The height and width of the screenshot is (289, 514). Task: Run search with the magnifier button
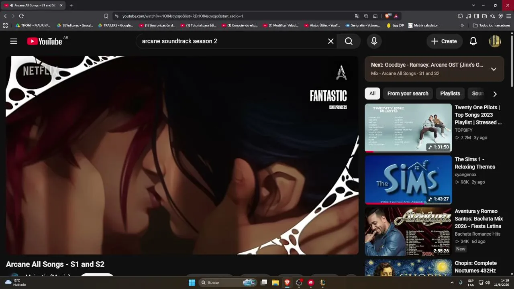349,41
